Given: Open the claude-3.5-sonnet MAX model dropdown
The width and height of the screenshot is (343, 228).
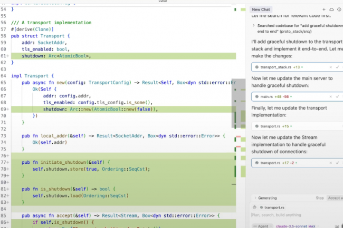Looking at the screenshot, I should click(297, 226).
